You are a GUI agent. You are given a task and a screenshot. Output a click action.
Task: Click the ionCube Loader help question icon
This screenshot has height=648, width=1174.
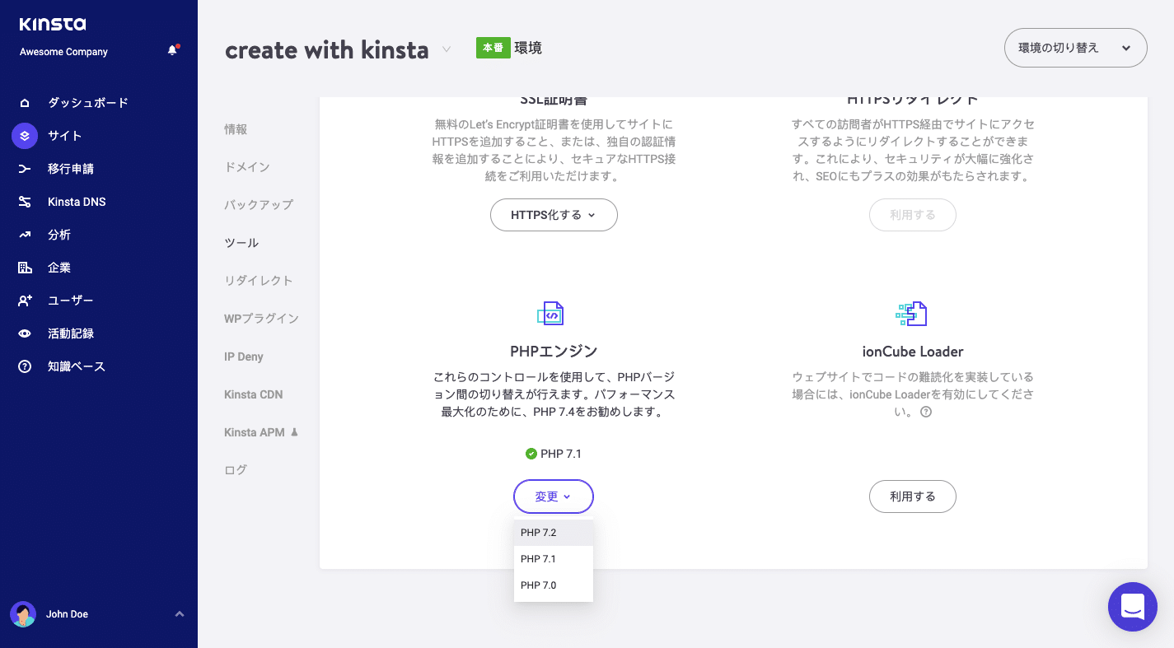click(x=926, y=412)
